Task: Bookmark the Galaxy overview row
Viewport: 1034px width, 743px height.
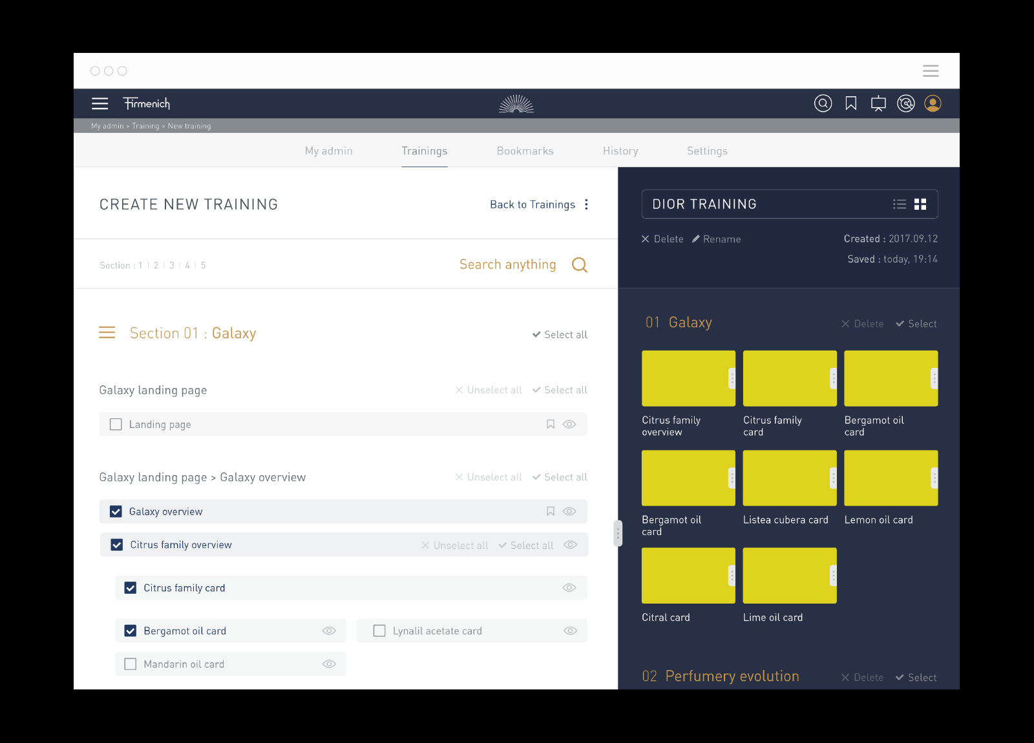Action: point(551,511)
